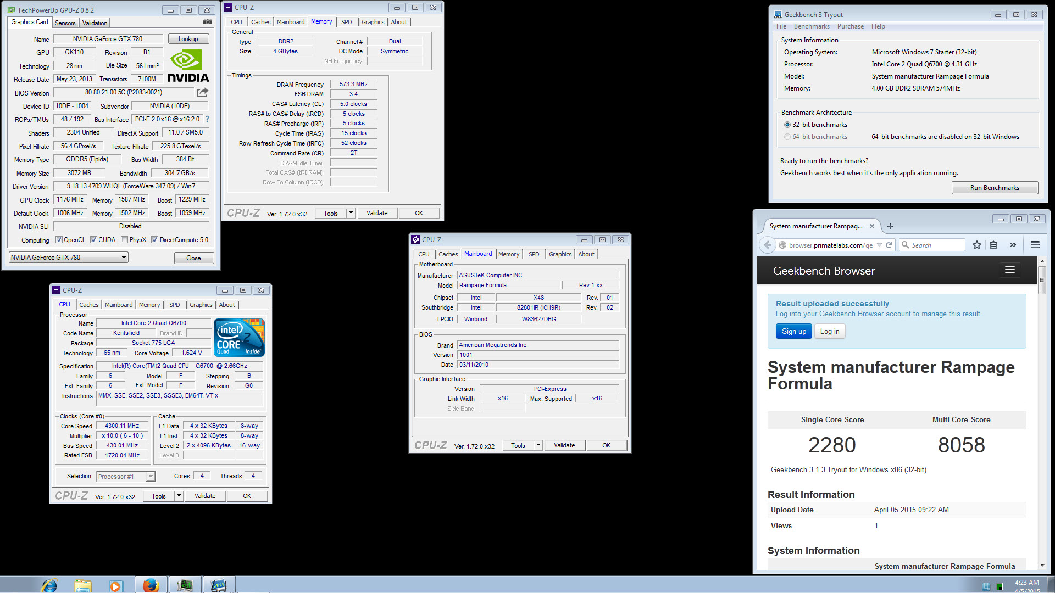
Task: Click the Sign up button
Action: (794, 331)
